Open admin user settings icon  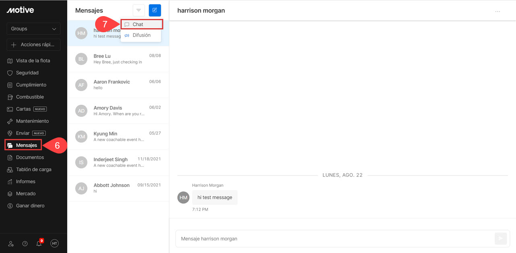11,243
